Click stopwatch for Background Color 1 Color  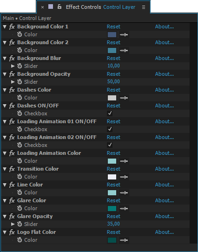(x=20, y=34)
